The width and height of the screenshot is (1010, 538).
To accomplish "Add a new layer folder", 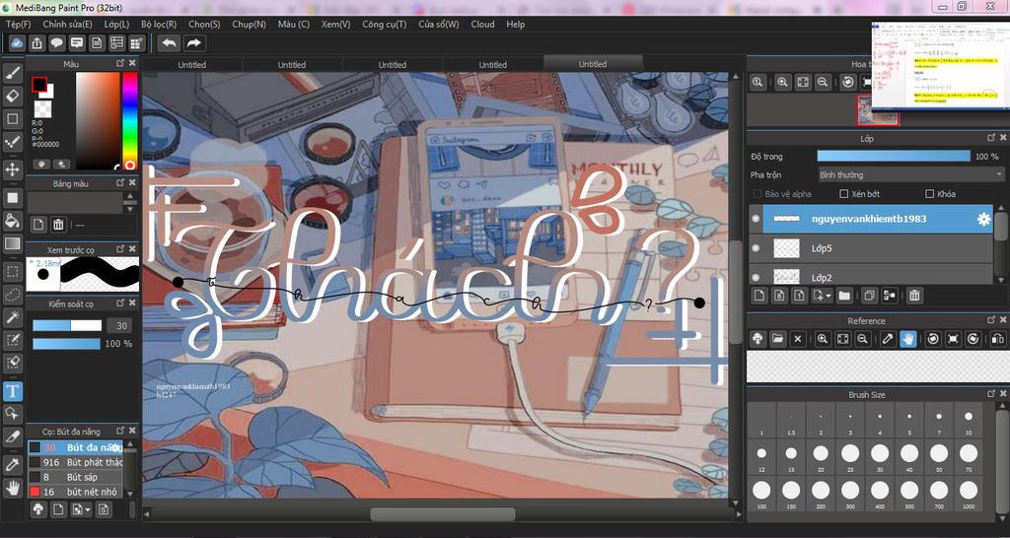I will pyautogui.click(x=844, y=296).
